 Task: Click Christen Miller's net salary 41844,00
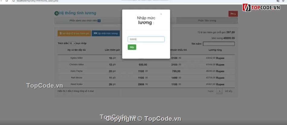click(211, 64)
